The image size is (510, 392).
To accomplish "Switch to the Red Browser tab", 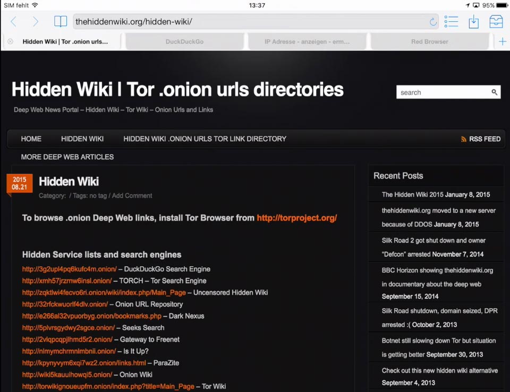I will [x=429, y=41].
